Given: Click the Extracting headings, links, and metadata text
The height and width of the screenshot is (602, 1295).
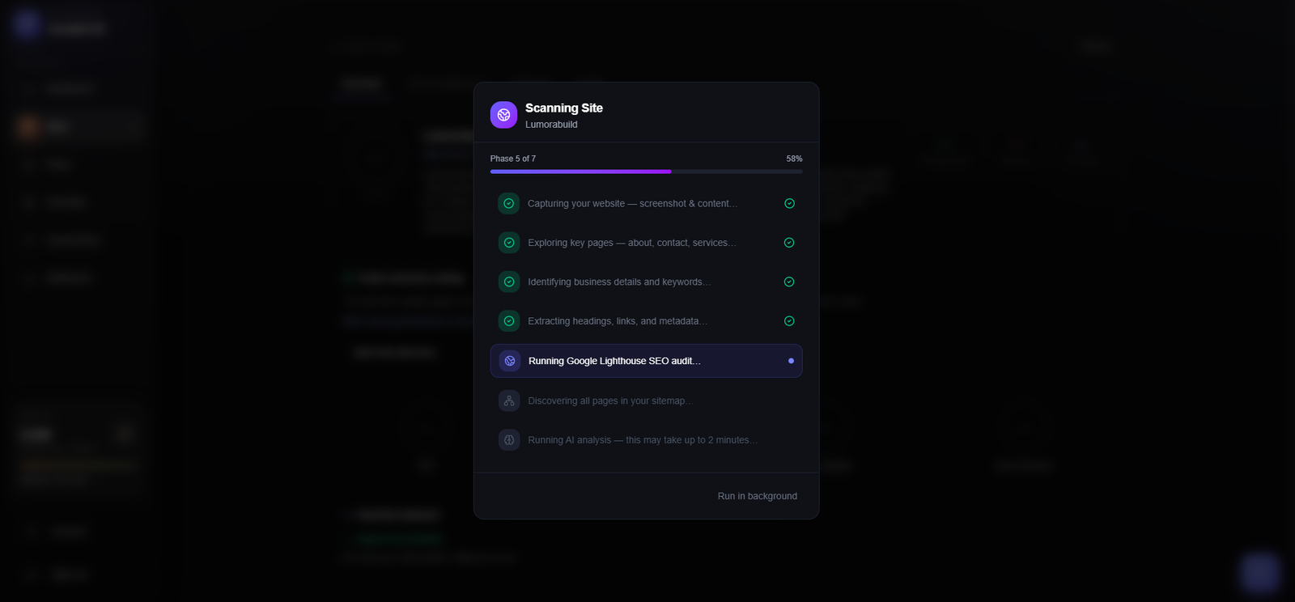Looking at the screenshot, I should (x=618, y=321).
